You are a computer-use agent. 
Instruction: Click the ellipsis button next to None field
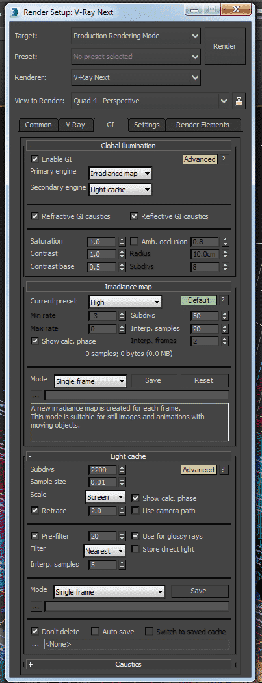[36, 644]
